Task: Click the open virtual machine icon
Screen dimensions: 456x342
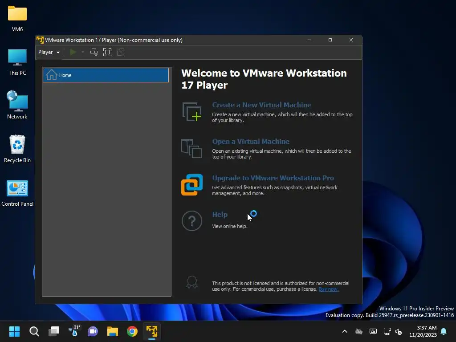Action: (x=191, y=148)
